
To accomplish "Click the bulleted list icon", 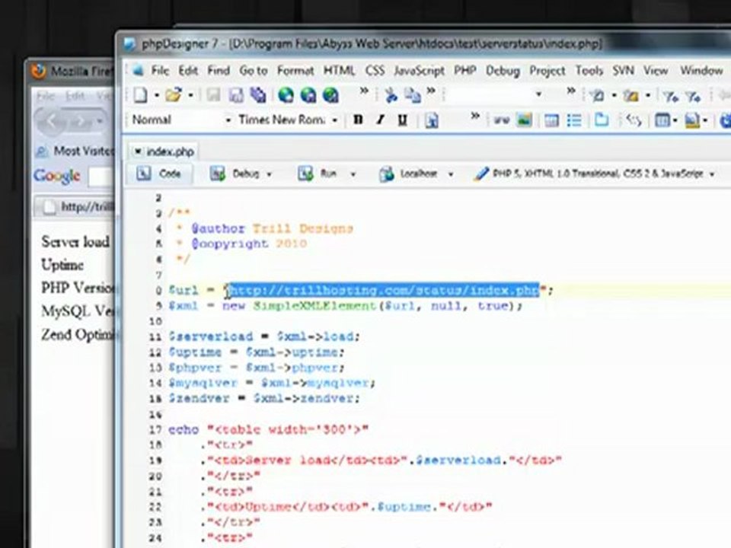I will click(x=574, y=120).
